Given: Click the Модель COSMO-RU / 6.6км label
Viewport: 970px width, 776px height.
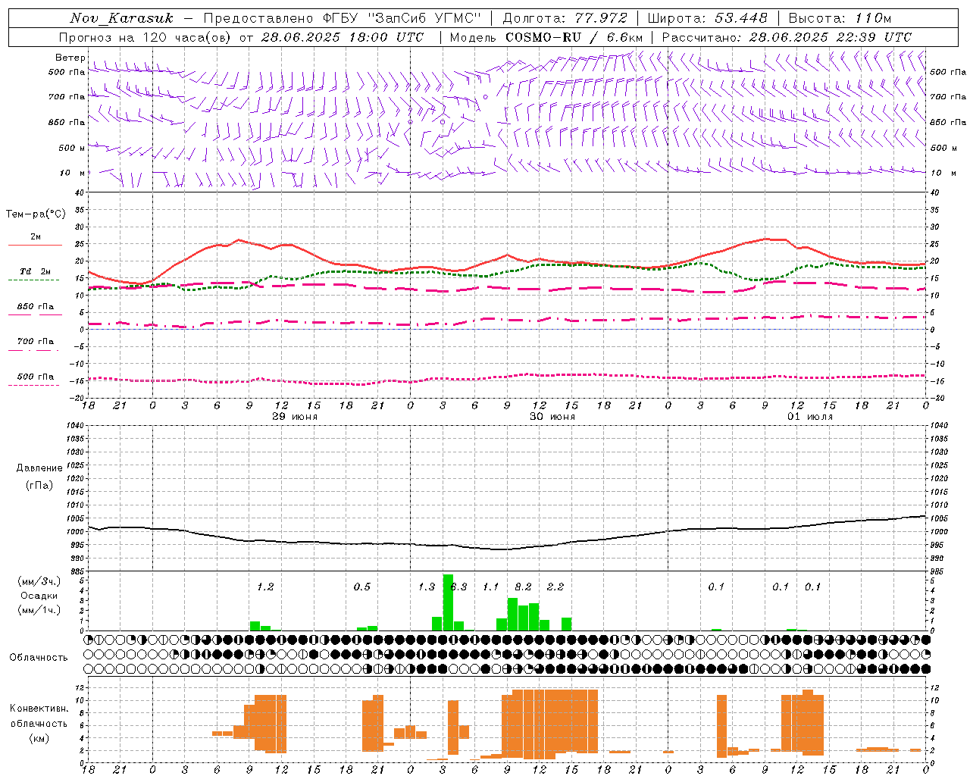Looking at the screenshot, I should coord(546,37).
